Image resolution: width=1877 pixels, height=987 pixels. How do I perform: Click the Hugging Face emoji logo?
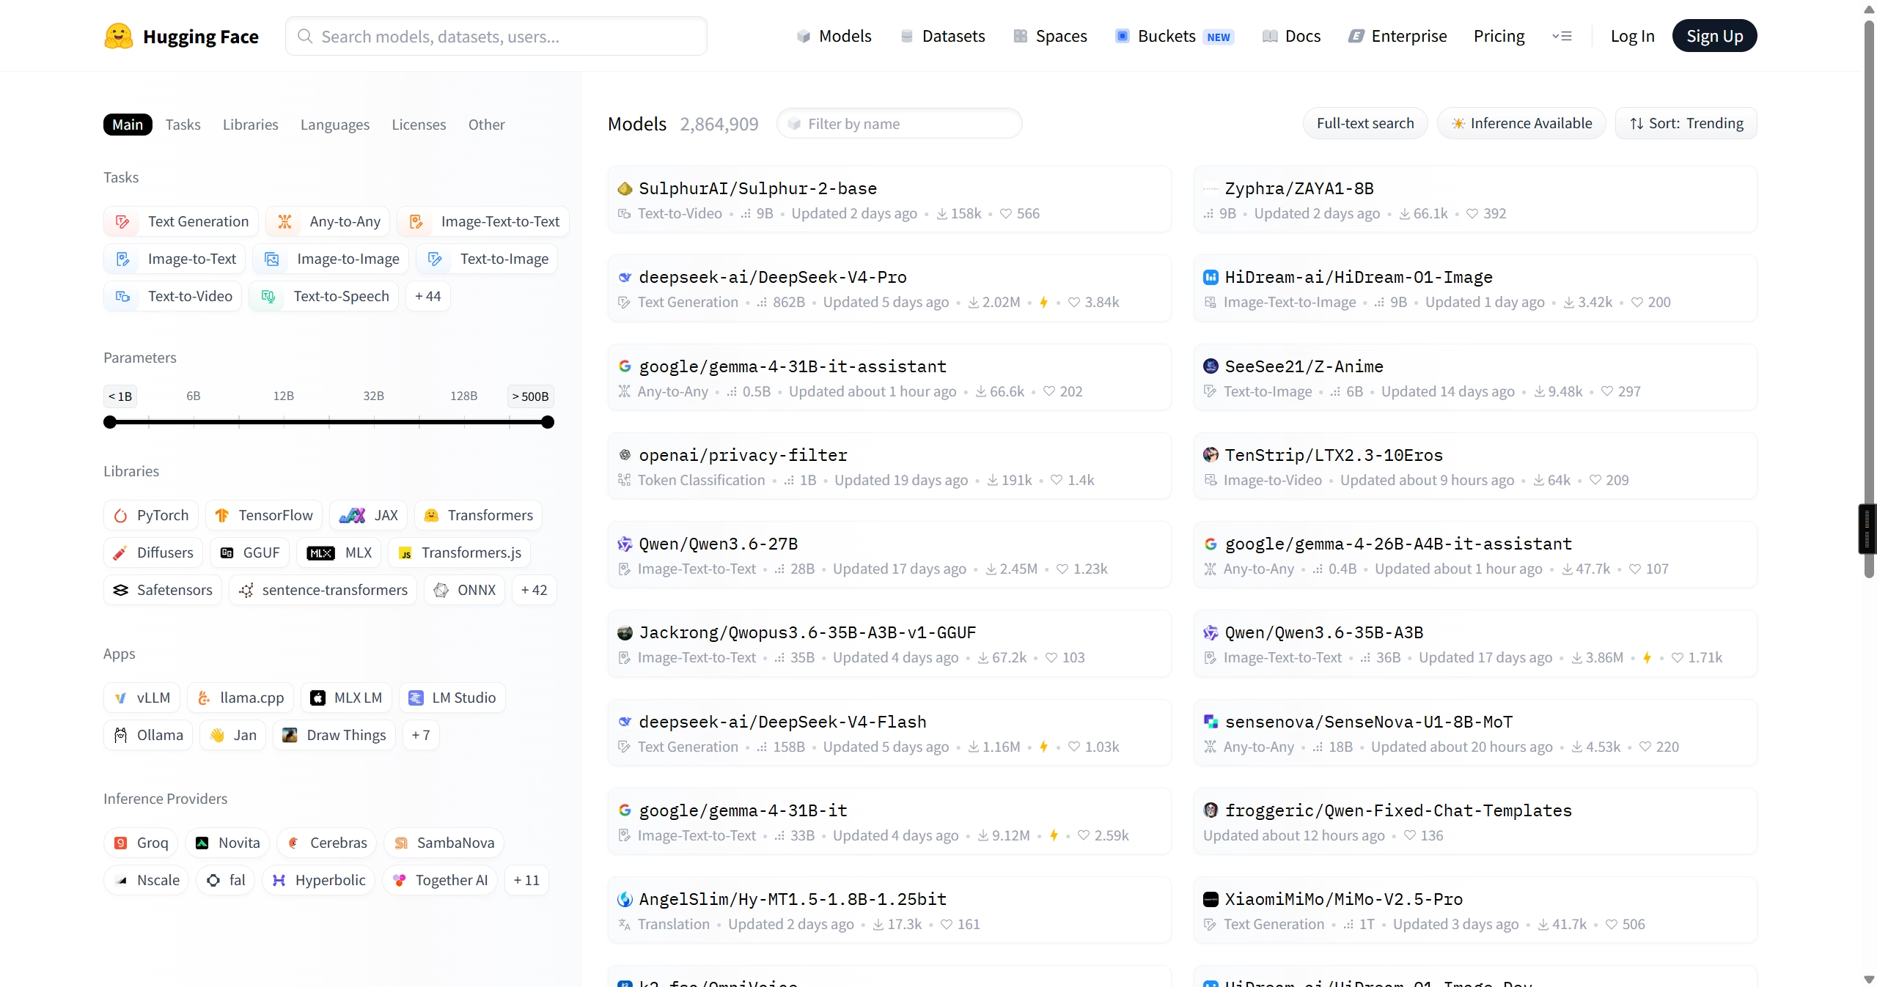point(119,36)
